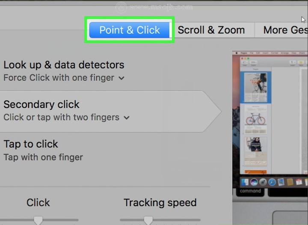Switch to the Scroll & Zoom tab
Viewport: 308px width, 225px height.
[x=211, y=30]
